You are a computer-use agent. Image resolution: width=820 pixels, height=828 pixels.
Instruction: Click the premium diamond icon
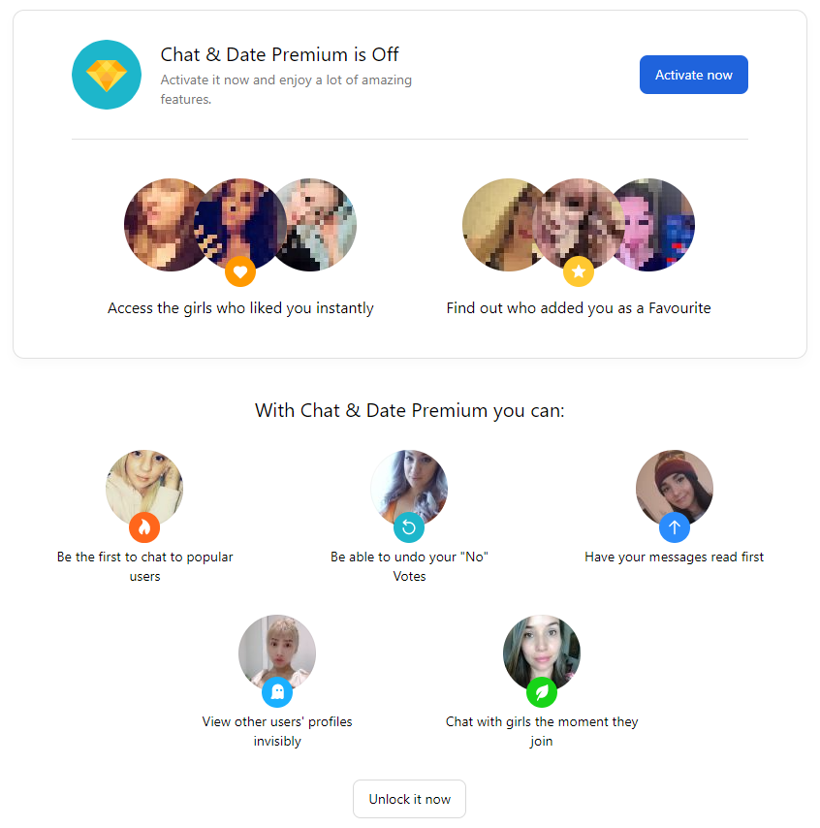coord(106,75)
